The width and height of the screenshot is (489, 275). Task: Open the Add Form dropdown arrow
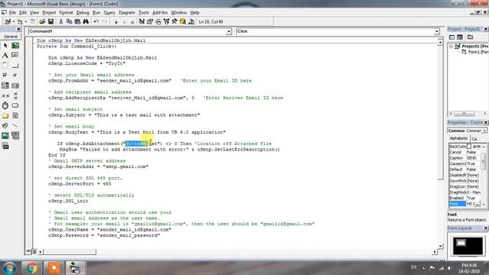click(25, 21)
